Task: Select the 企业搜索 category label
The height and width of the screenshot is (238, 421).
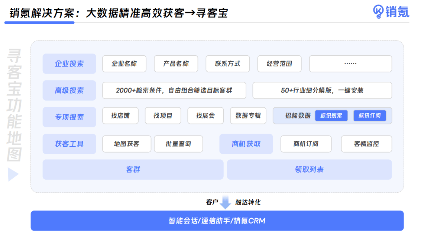Action: (x=69, y=63)
